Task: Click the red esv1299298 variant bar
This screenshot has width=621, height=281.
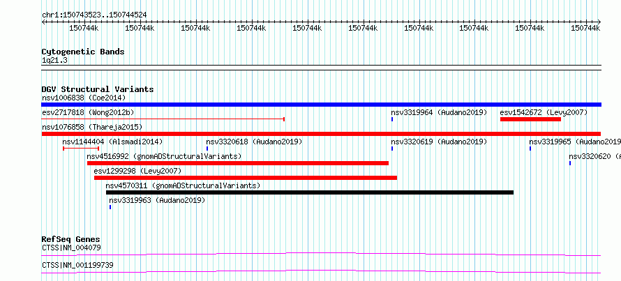Action: pos(246,178)
